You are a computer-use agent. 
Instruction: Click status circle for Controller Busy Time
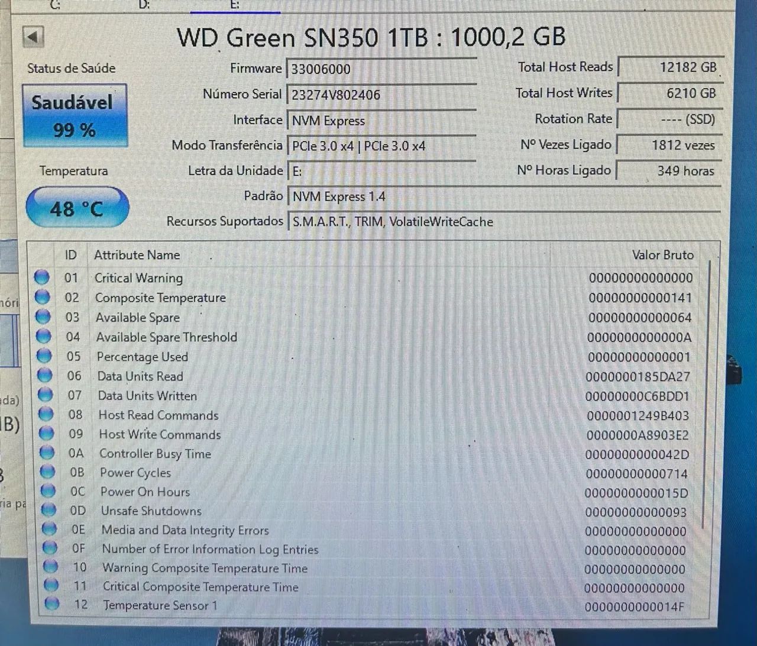coord(47,453)
